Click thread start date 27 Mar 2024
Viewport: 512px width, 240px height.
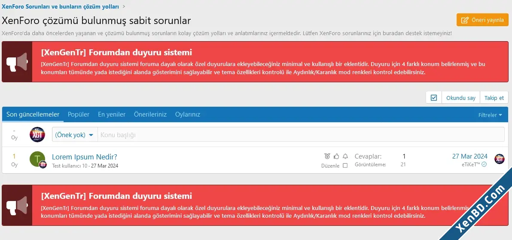tap(104, 166)
